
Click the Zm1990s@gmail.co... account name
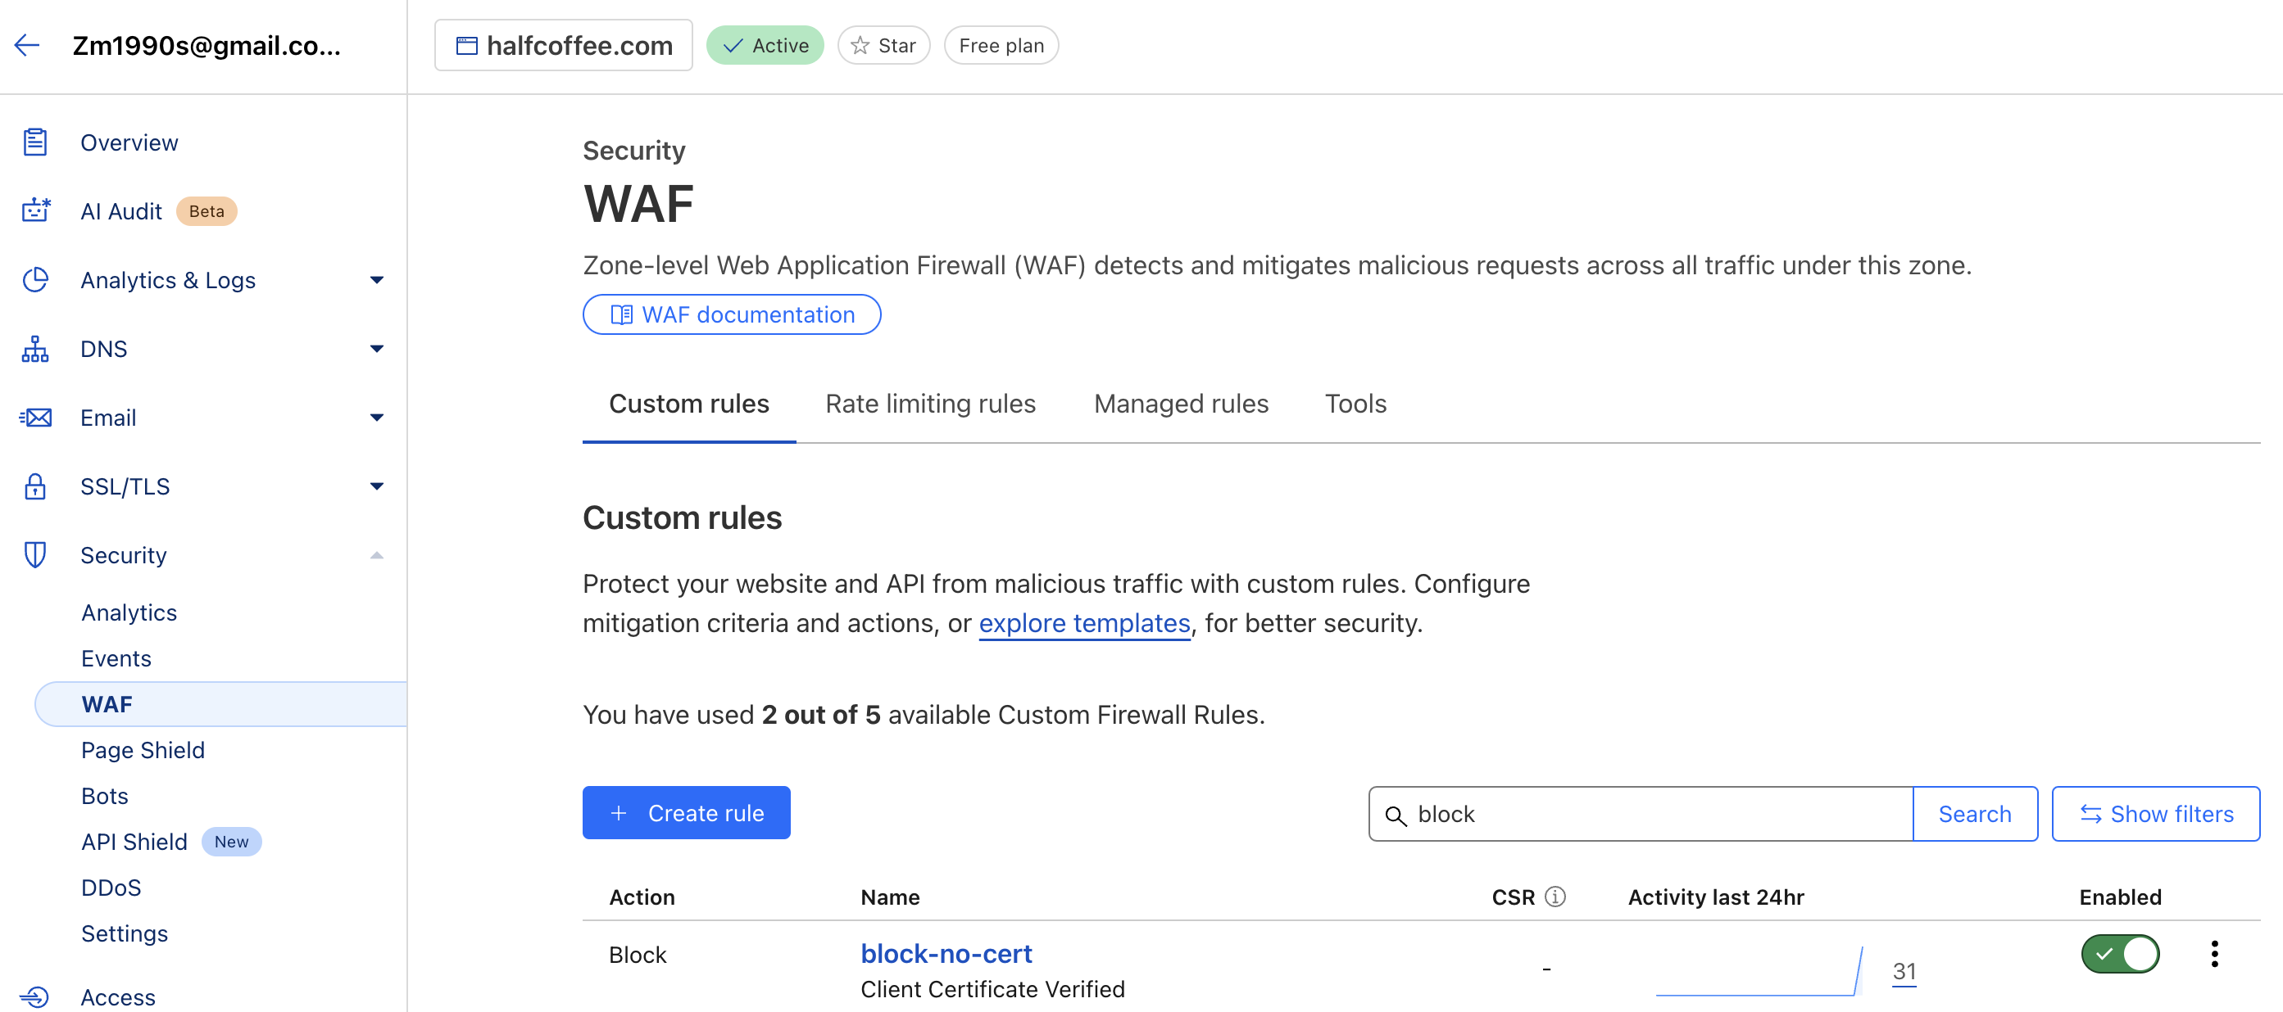tap(207, 45)
